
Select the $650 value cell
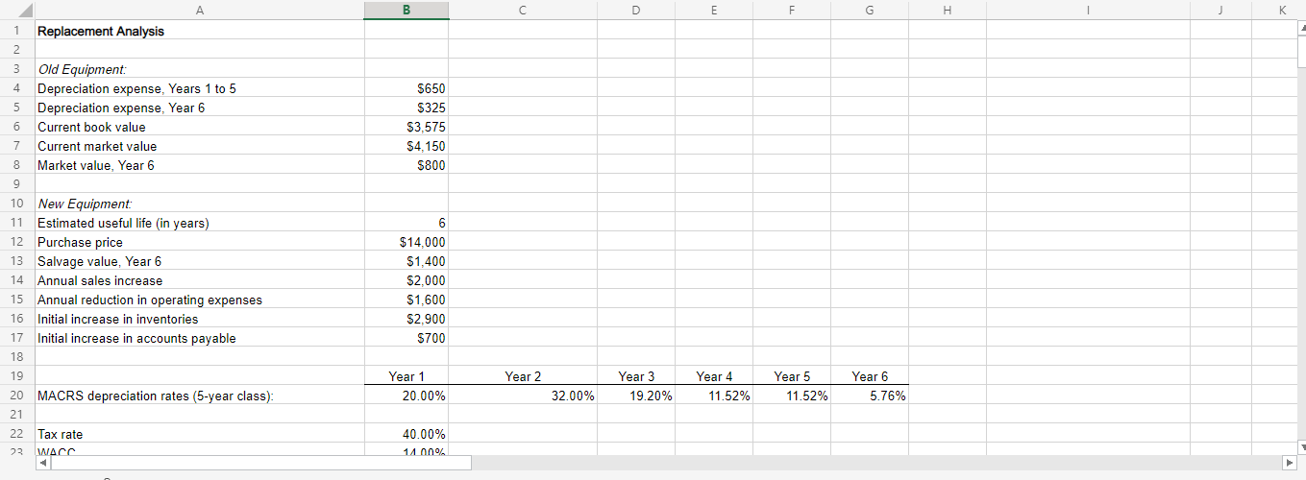406,88
